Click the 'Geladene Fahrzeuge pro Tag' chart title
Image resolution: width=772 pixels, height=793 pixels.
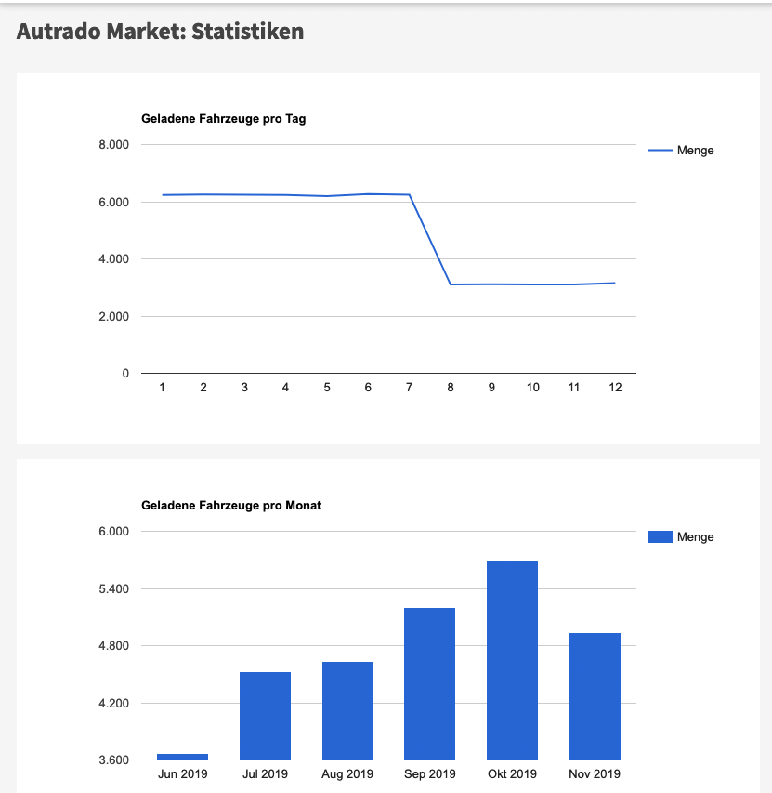tap(223, 119)
